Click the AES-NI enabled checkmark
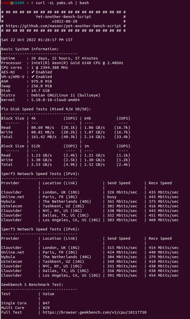 coord(33,72)
